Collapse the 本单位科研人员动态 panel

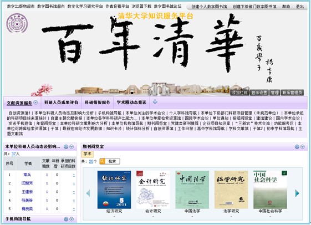[x=72, y=147]
